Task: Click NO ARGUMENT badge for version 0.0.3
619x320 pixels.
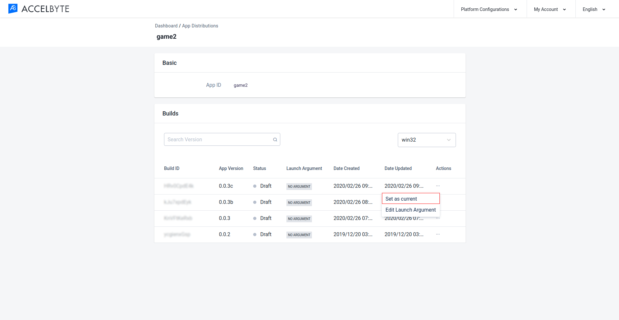Action: (x=299, y=219)
